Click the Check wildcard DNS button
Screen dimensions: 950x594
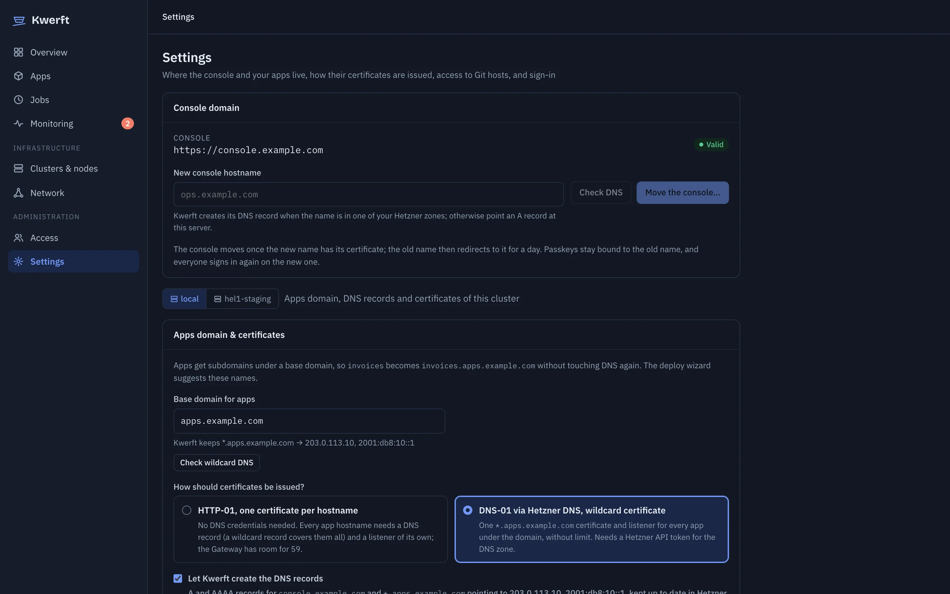pos(217,462)
